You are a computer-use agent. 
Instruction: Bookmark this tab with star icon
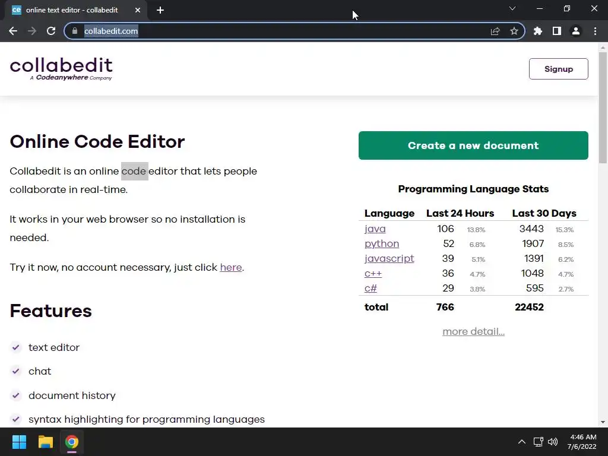tap(514, 31)
